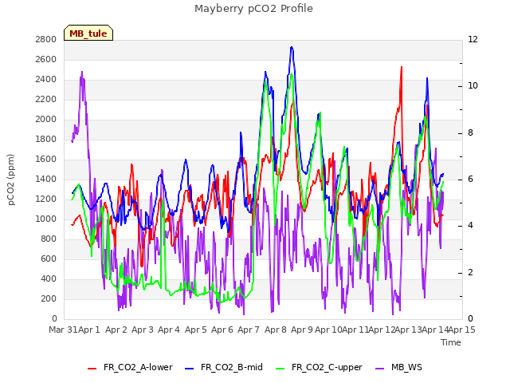This screenshot has width=510, height=383.
Task: Click the Mayberry pCO2 Profile title
Action: click(x=253, y=9)
